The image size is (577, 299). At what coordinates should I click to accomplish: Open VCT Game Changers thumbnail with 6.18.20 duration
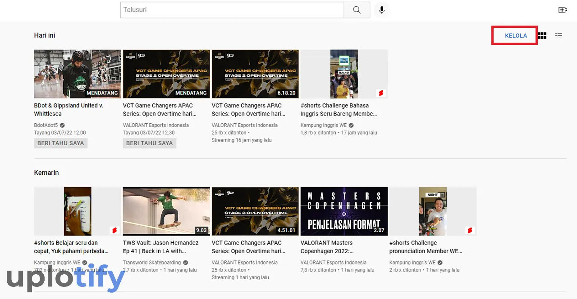(255, 74)
